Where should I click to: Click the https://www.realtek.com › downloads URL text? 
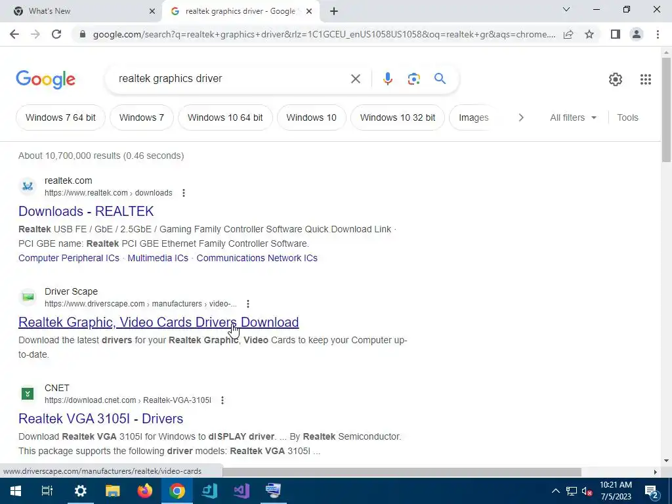point(108,193)
